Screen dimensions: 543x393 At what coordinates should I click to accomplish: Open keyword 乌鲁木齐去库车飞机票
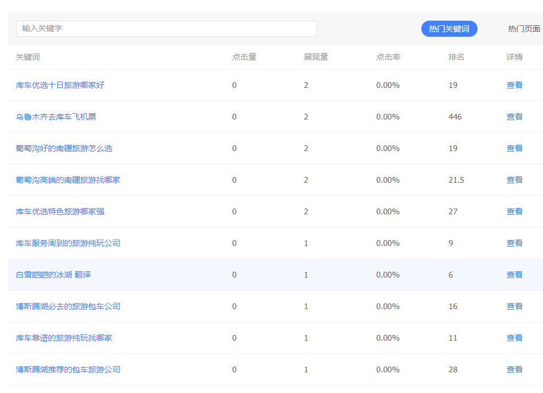56,117
